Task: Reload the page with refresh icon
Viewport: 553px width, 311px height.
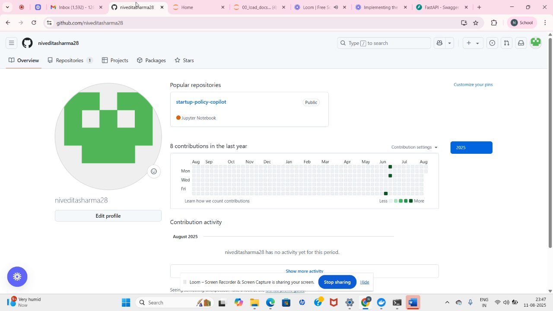Action: (34, 22)
